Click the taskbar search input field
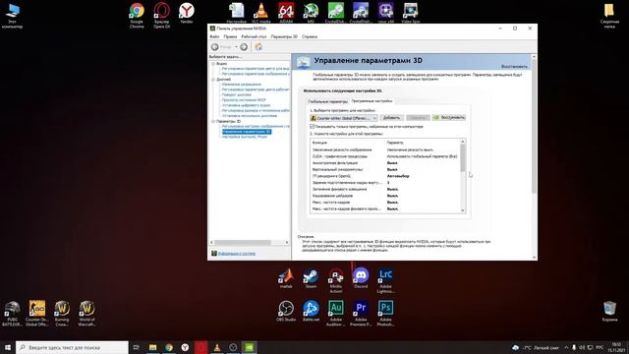629x354 pixels. (72, 347)
